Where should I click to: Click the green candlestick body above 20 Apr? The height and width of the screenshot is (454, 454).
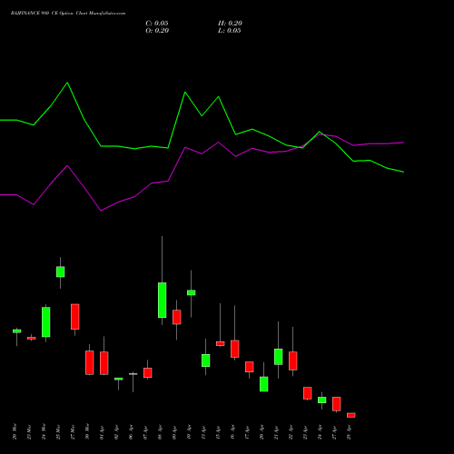point(264,384)
